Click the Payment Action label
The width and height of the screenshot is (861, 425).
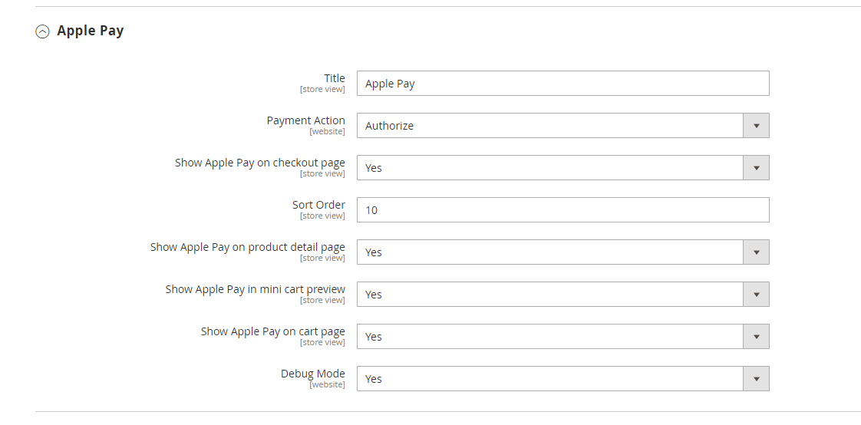(x=305, y=120)
